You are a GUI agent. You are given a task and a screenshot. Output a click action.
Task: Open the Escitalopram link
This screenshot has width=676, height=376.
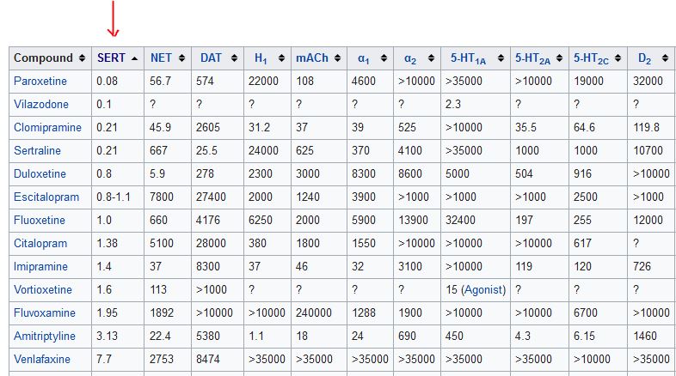(x=46, y=197)
